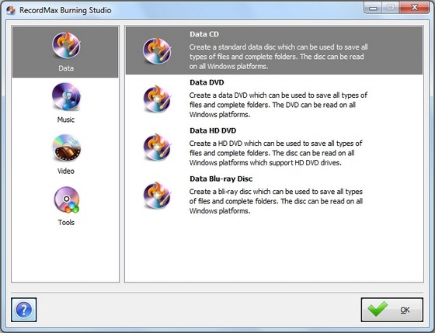
Task: Click the Data DVD flame disc icon
Action: point(157,99)
